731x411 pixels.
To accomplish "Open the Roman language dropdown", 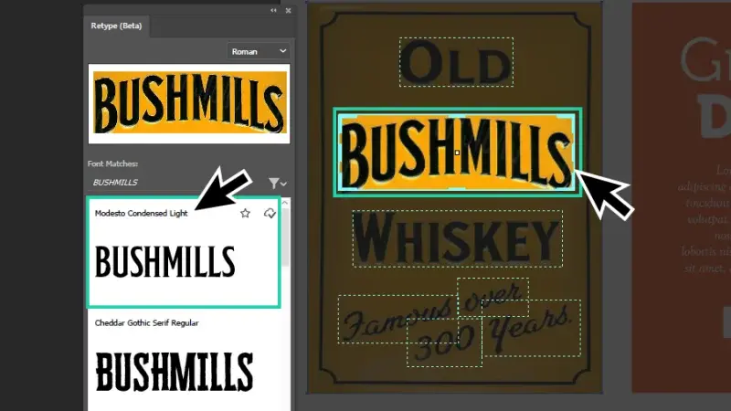I will [x=259, y=51].
